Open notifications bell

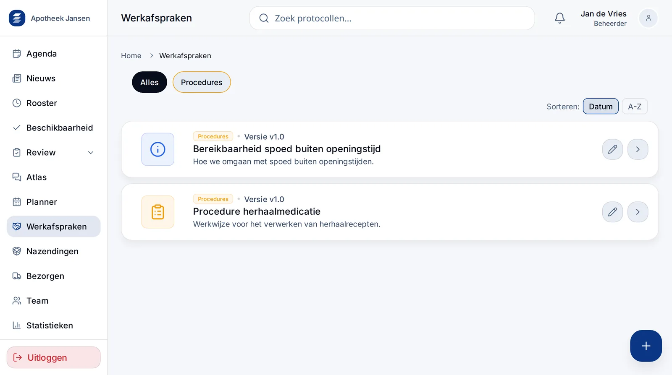tap(560, 18)
